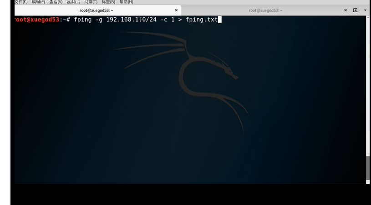Close the first terminal tab

point(176,10)
